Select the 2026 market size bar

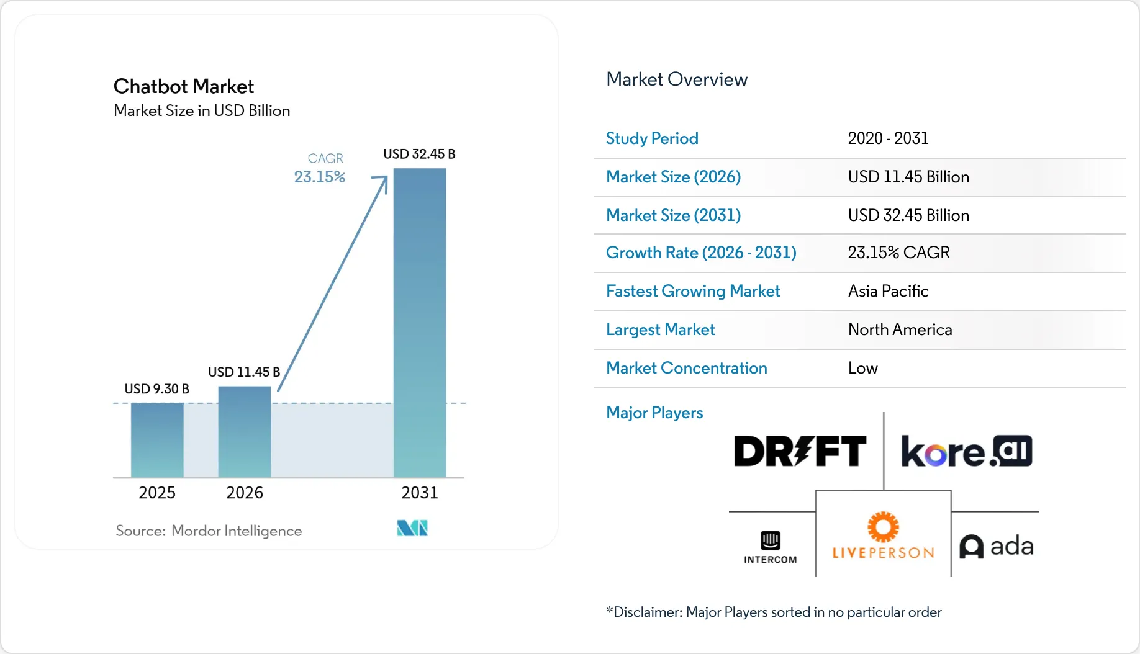[245, 432]
